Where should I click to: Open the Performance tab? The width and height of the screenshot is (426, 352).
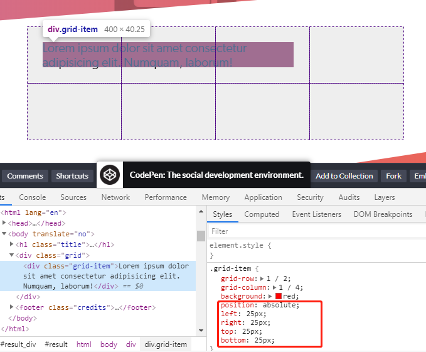[x=166, y=197]
